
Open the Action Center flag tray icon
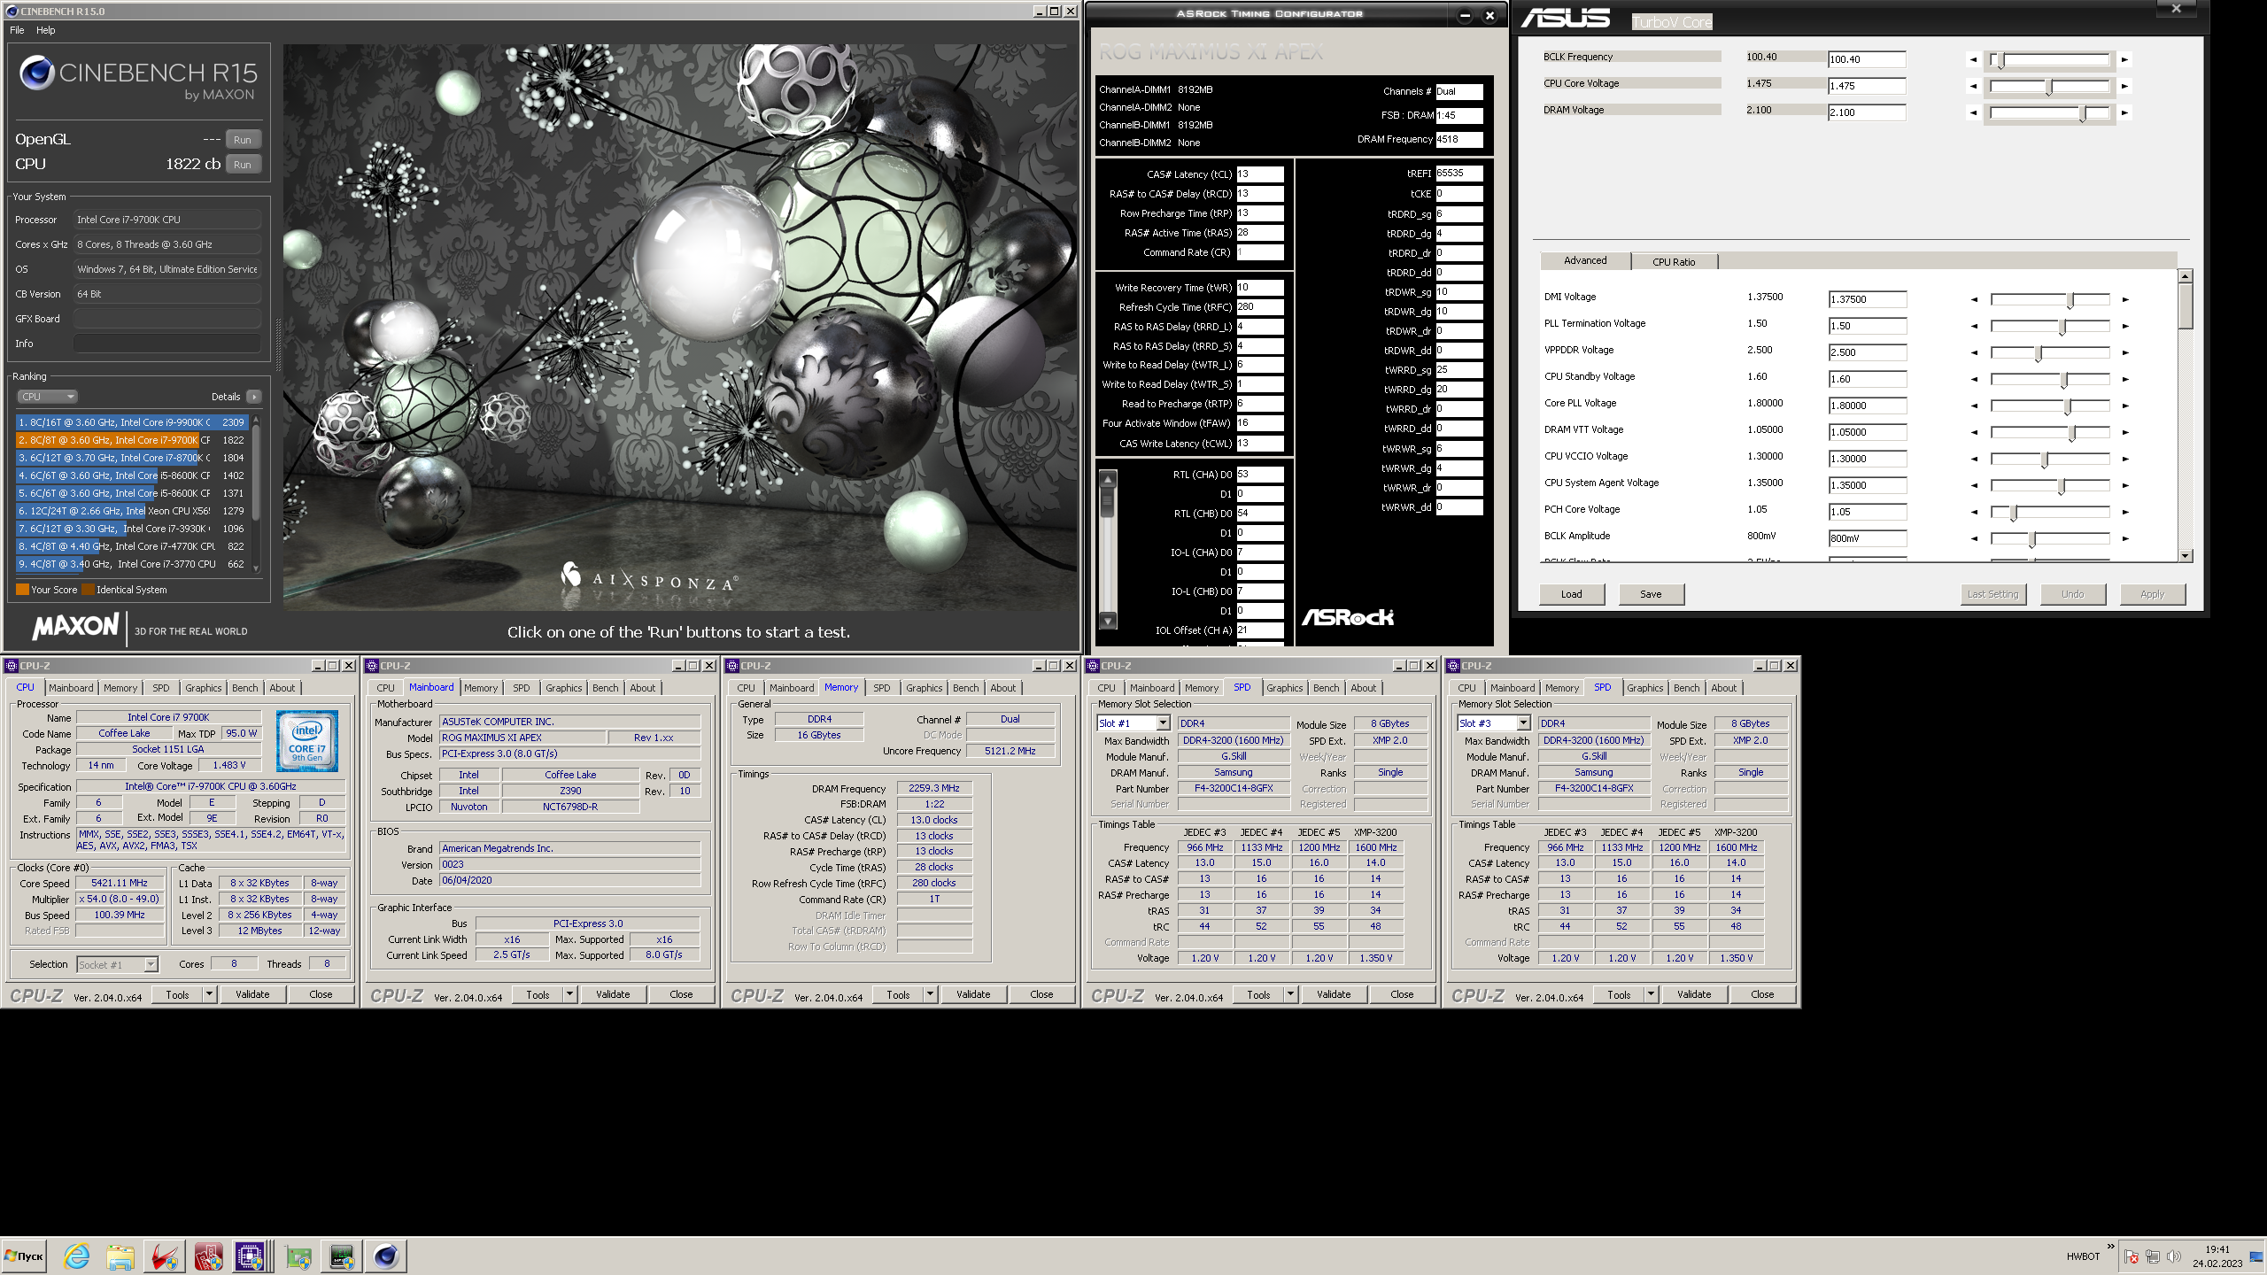2132,1256
